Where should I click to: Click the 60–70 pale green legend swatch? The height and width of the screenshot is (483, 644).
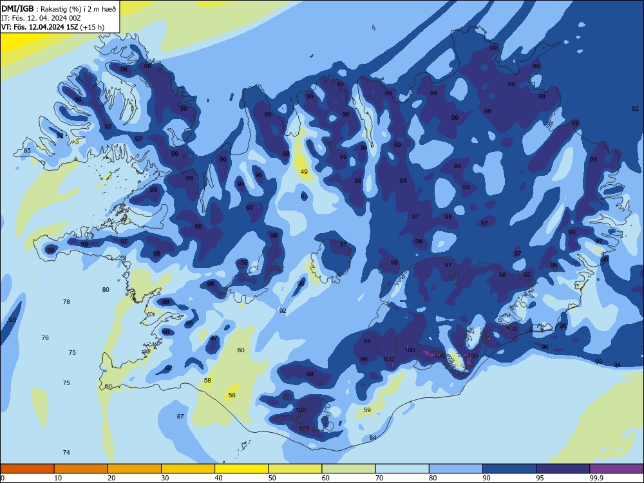tap(348, 469)
